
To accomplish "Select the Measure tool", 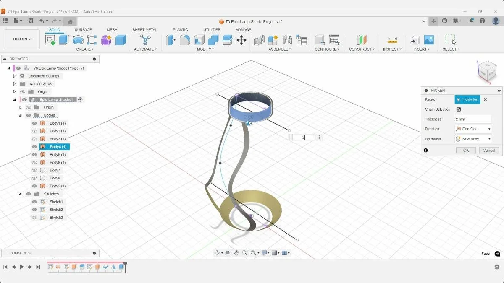I will 392,40.
